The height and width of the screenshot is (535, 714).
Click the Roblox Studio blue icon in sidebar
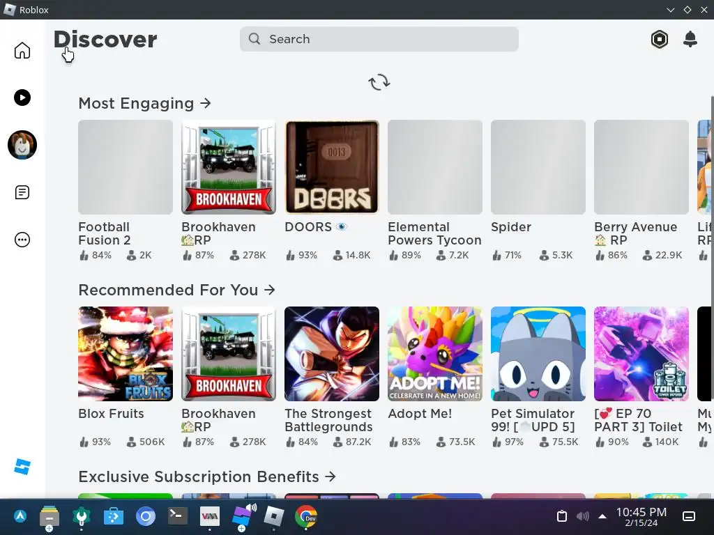tap(22, 467)
